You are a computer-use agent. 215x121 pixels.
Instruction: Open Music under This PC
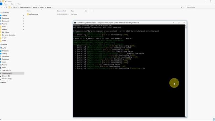[4, 62]
